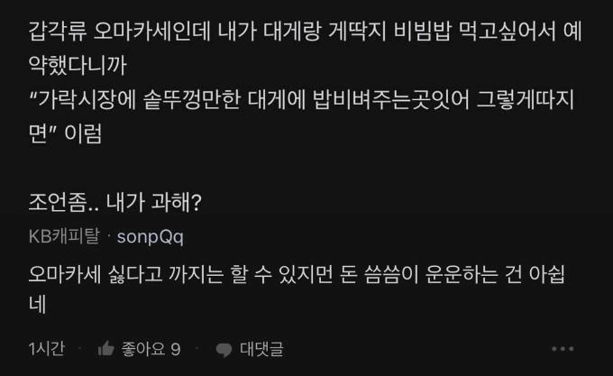Click the phrase 돈 씀씀이 in the comment
Viewport: 613px width, 376px height.
[377, 275]
